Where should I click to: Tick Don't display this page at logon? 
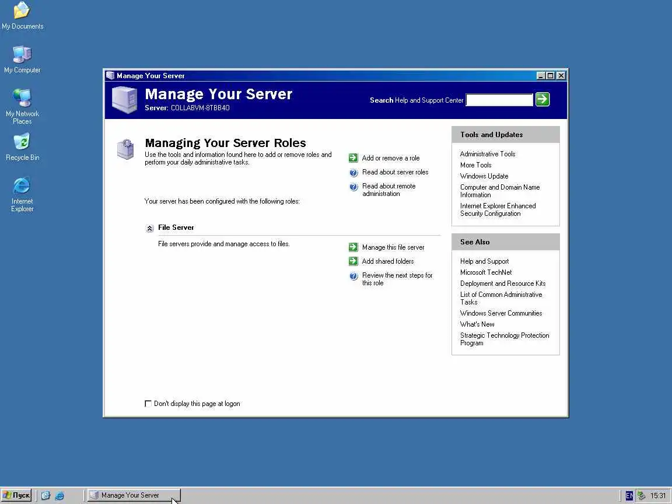[x=148, y=403]
